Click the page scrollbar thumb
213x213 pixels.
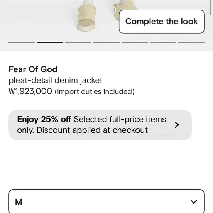coord(210,7)
